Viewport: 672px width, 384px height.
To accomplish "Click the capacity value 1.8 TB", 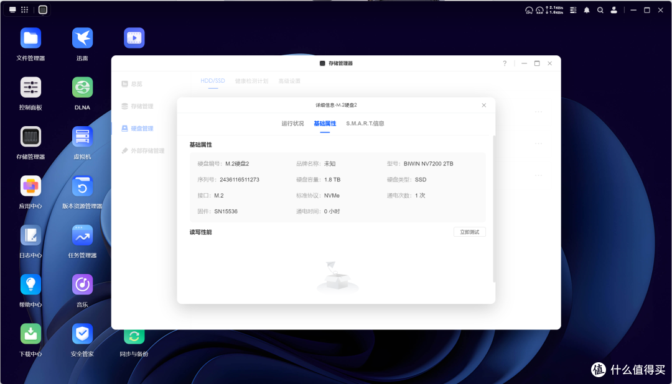I will tap(332, 180).
